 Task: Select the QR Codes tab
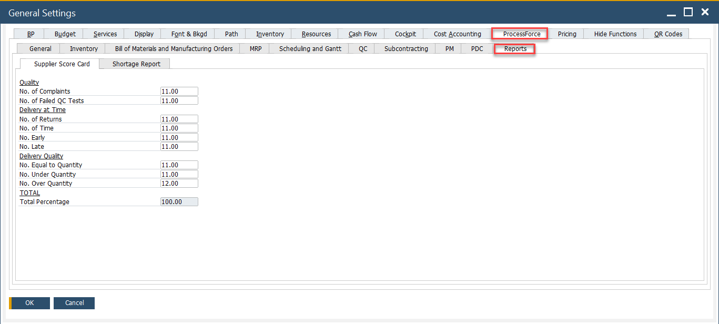666,33
